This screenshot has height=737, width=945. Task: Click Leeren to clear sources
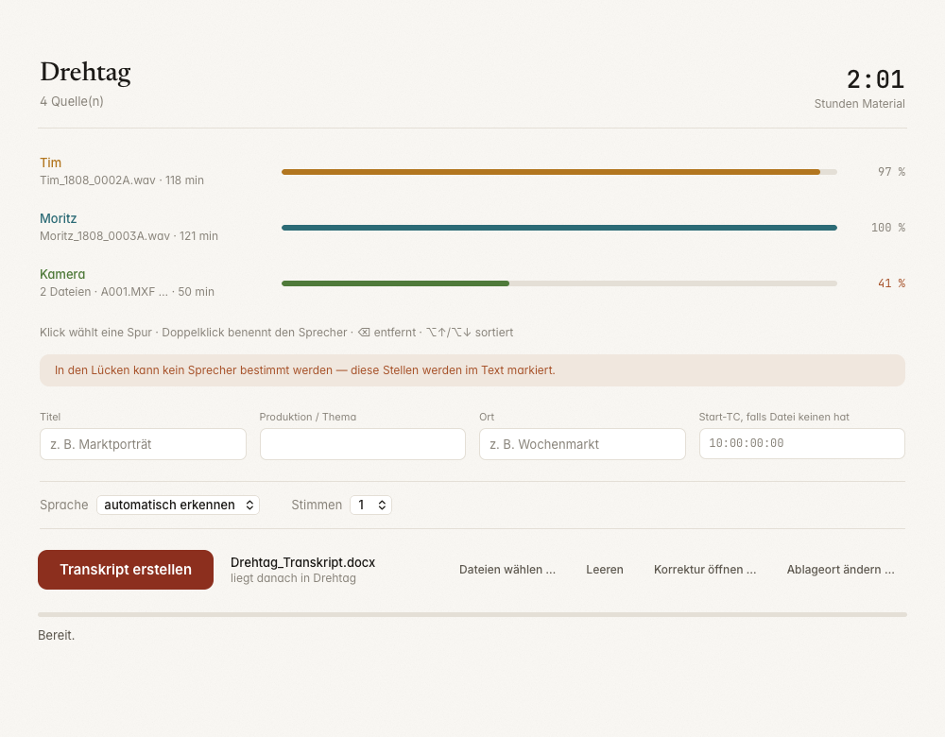pos(605,570)
